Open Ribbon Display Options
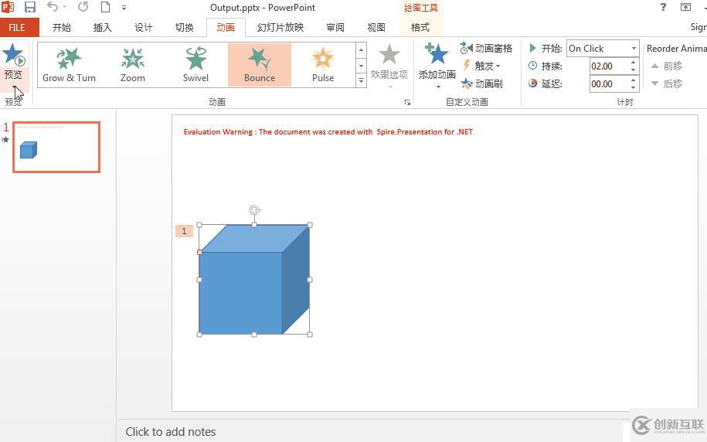The width and height of the screenshot is (707, 442). 685,7
